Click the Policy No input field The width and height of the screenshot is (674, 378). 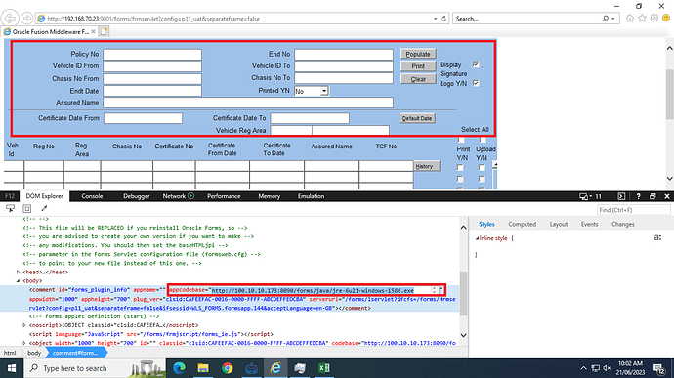coord(152,54)
